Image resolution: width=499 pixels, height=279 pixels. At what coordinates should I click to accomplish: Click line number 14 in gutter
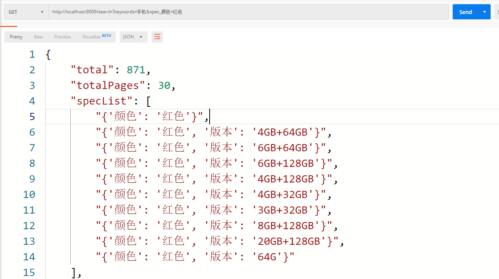[x=29, y=257]
